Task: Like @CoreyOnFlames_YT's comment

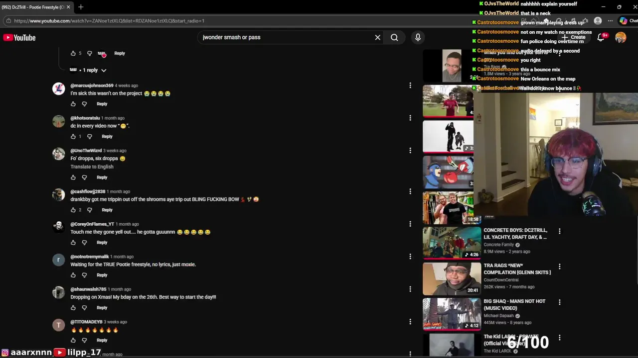Action: coord(73,242)
